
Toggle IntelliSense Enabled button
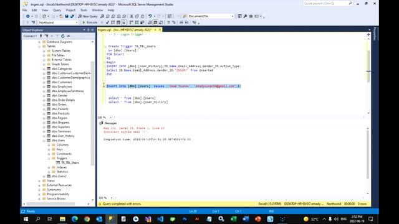123,22
